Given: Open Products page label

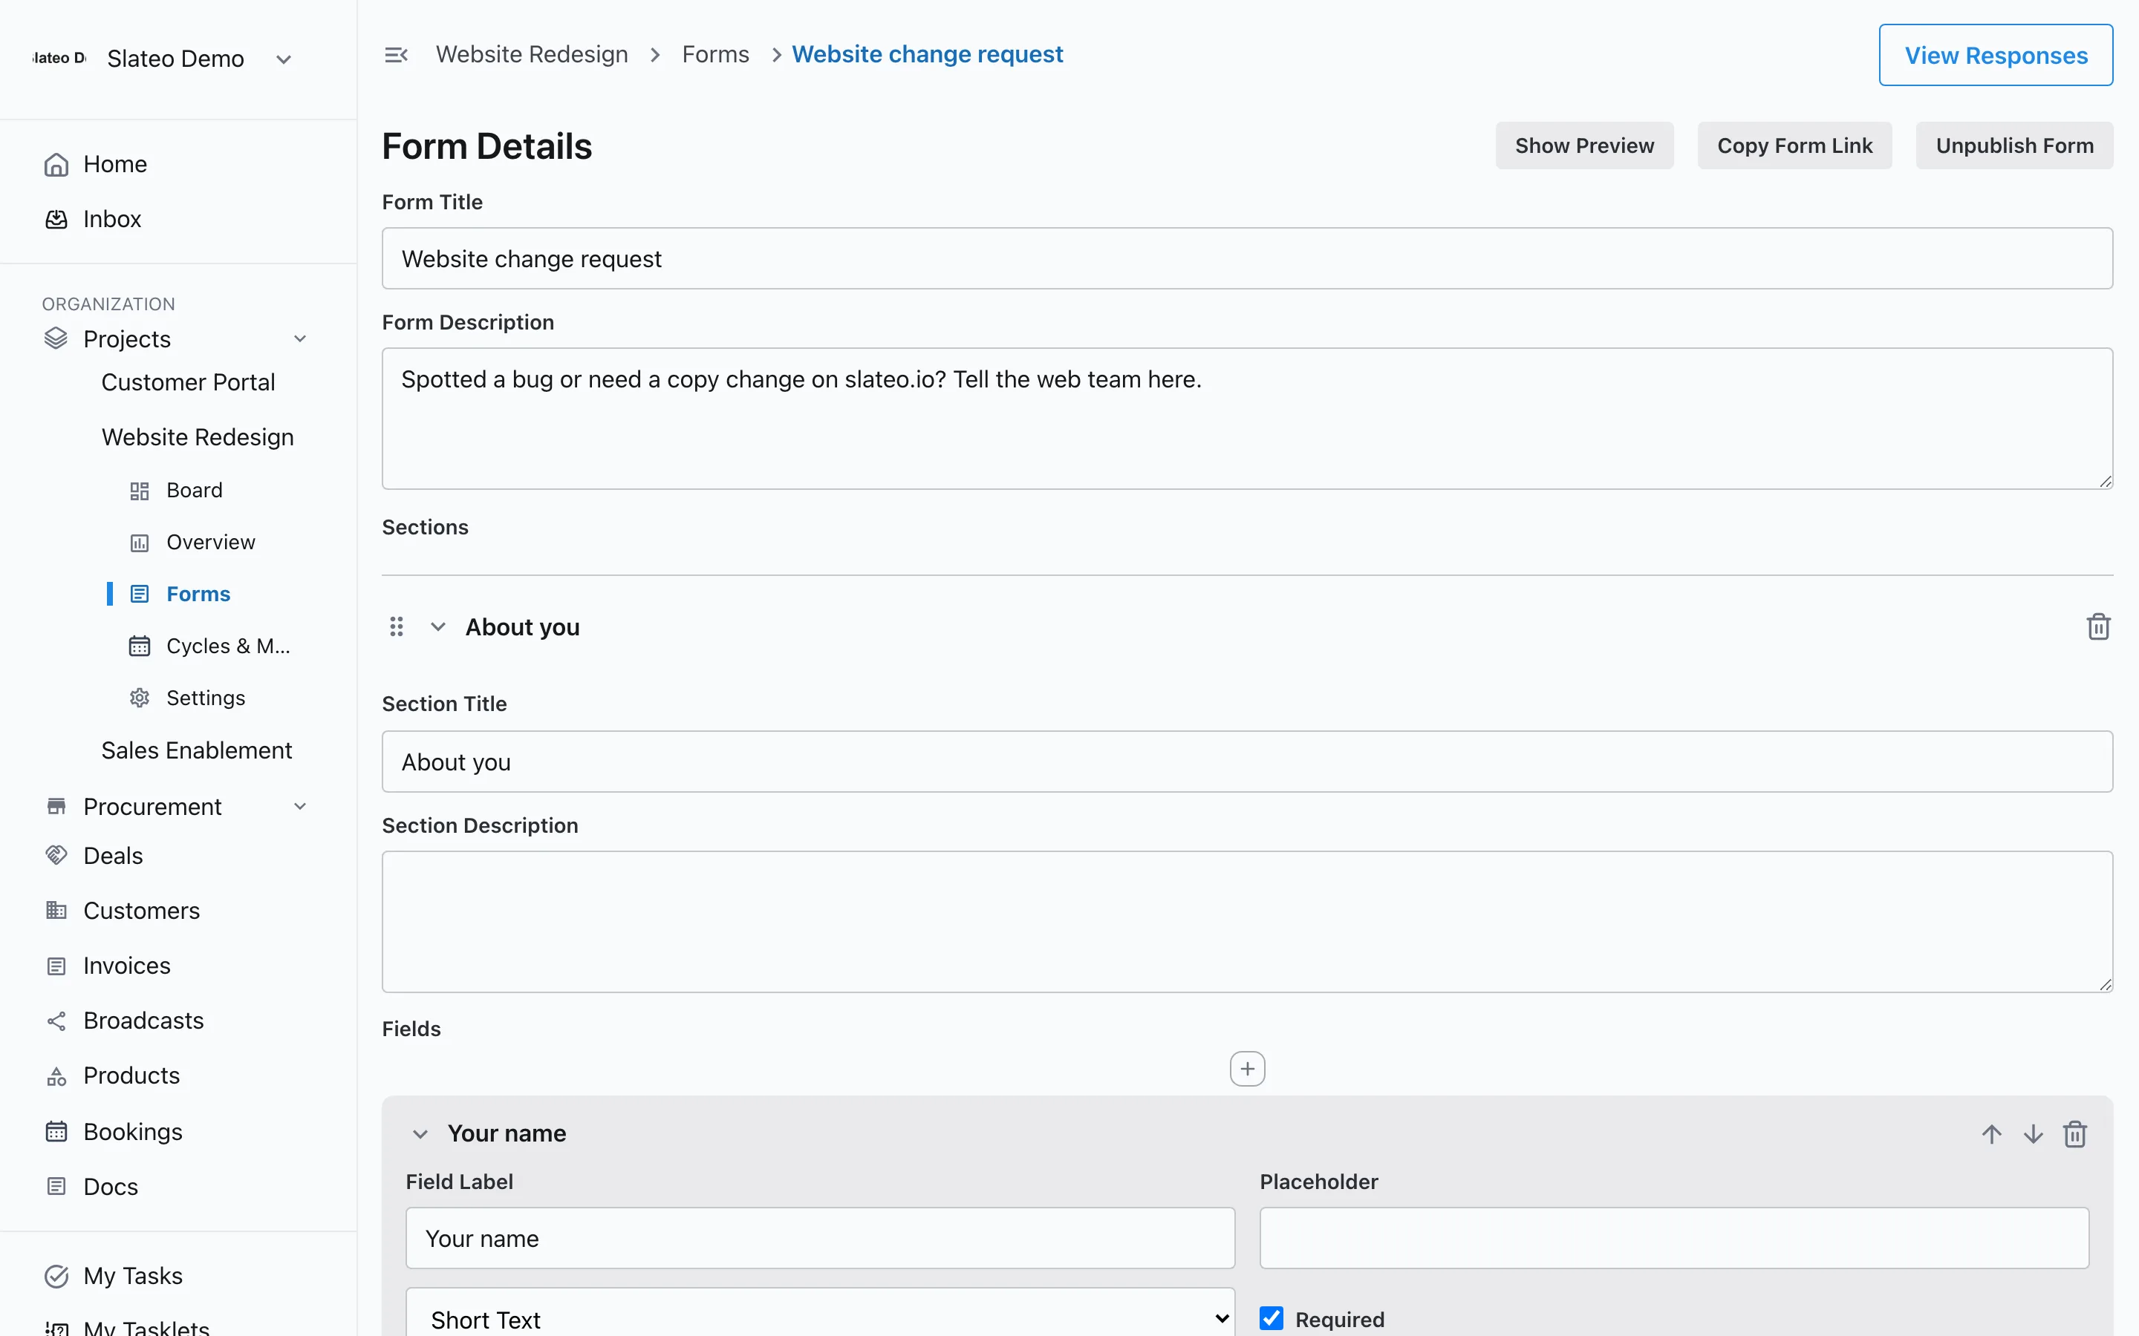Looking at the screenshot, I should [x=131, y=1076].
